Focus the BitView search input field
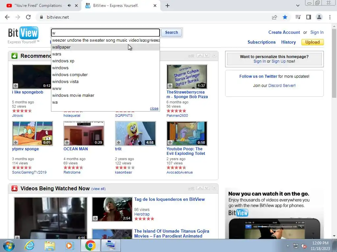 tap(105, 33)
